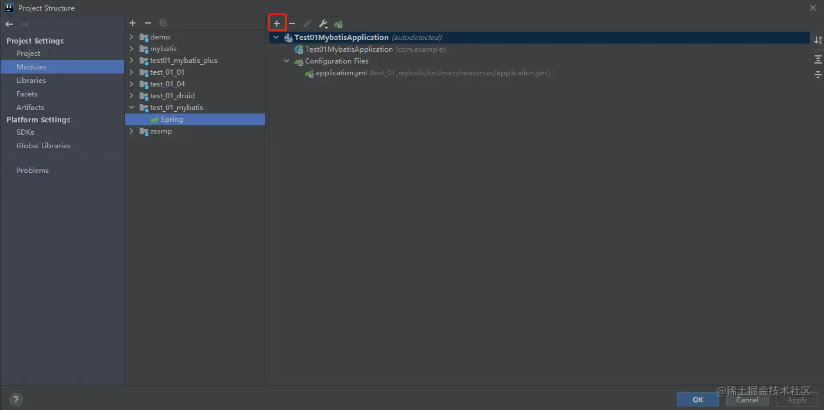The image size is (824, 410).
Task: Sort contexts alphabetically
Action: click(818, 39)
